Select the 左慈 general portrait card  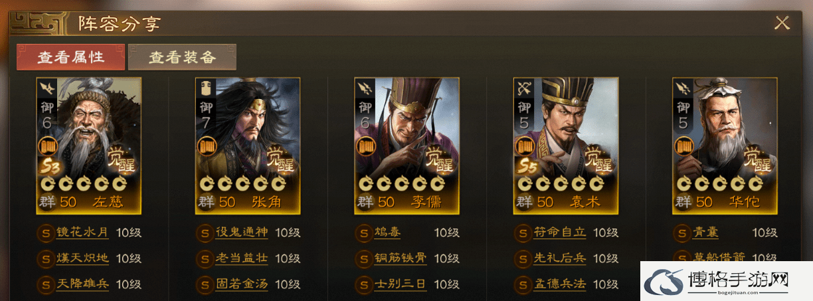[x=88, y=146]
